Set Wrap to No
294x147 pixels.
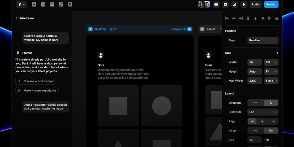[x=271, y=131]
